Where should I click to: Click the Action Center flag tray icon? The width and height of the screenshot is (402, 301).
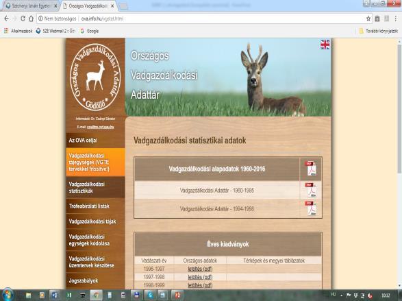(349, 296)
